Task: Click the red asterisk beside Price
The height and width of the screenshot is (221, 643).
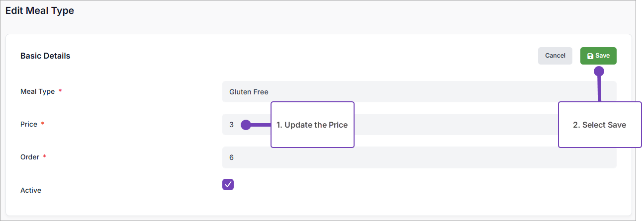Action: [43, 124]
